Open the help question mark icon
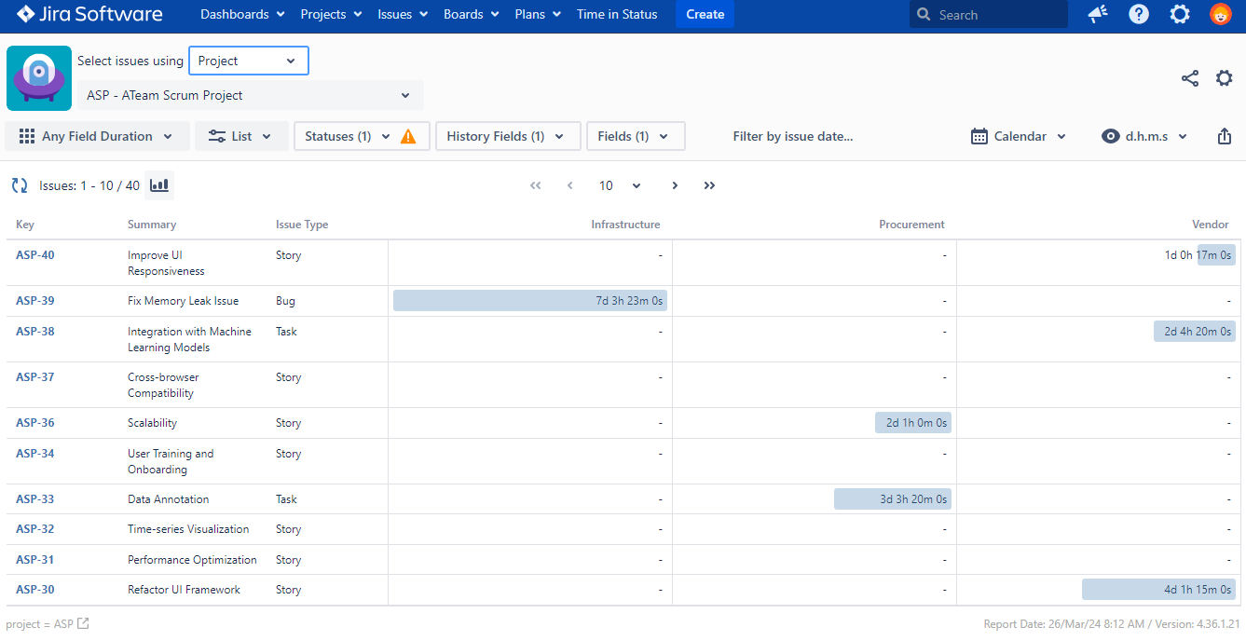This screenshot has height=641, width=1246. pyautogui.click(x=1138, y=14)
